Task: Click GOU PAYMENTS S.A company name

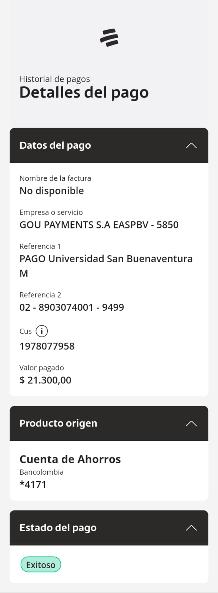Action: (x=99, y=225)
